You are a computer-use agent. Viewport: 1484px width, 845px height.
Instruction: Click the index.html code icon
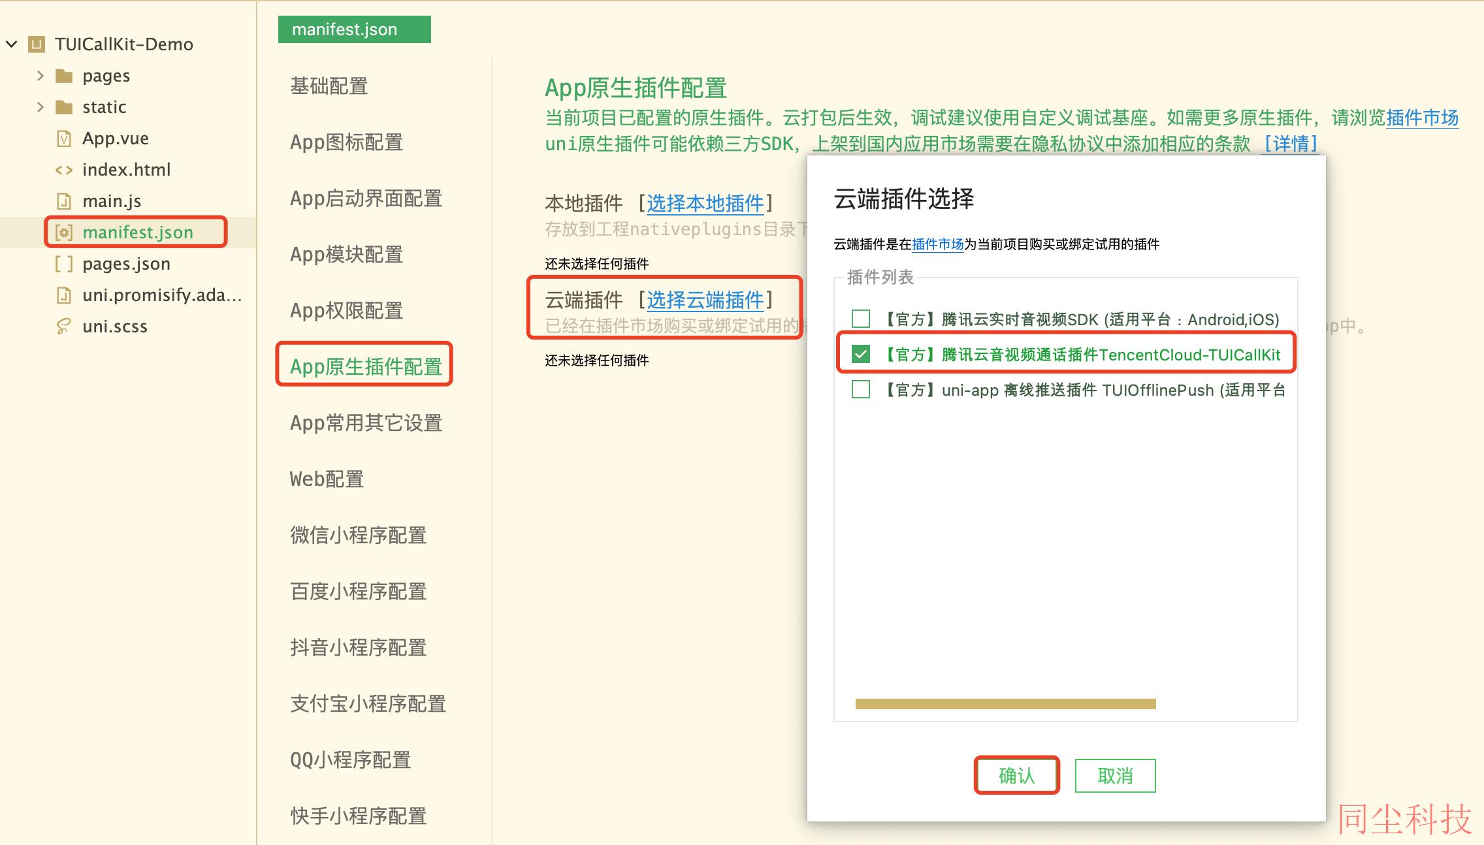(64, 170)
